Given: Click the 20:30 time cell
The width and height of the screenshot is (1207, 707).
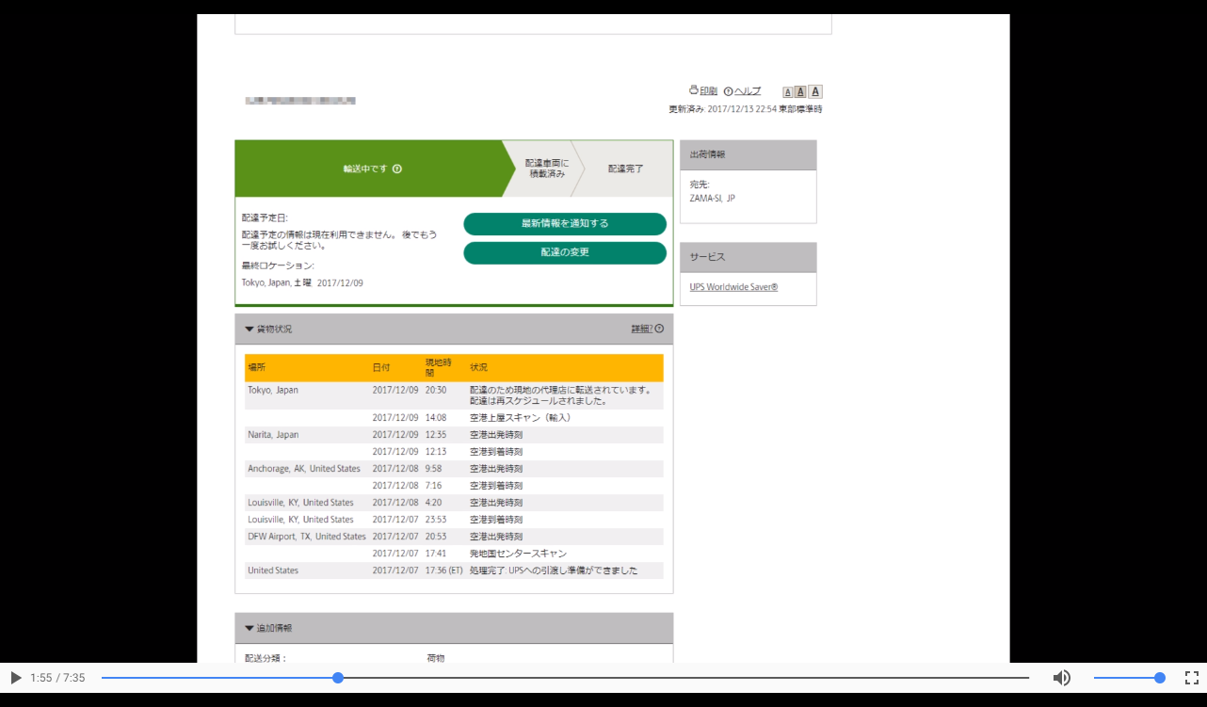Looking at the screenshot, I should [435, 390].
